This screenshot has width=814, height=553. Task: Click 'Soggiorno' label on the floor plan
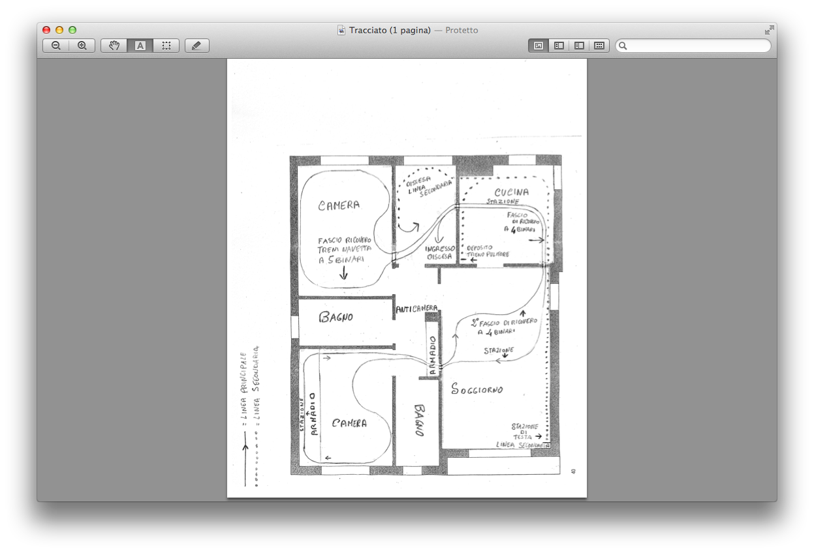pyautogui.click(x=477, y=389)
